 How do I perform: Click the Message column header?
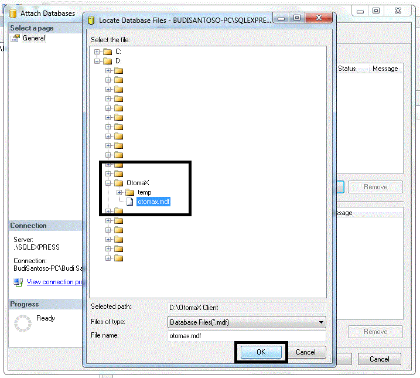(x=385, y=69)
